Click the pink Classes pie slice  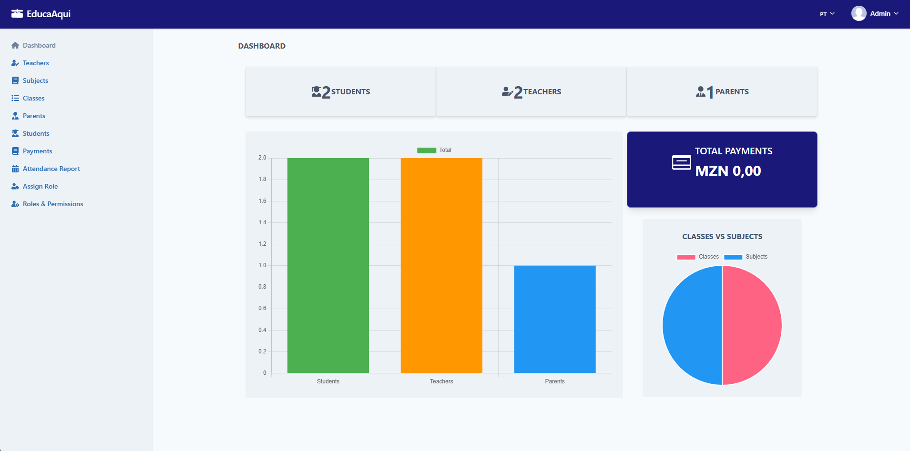coord(752,325)
